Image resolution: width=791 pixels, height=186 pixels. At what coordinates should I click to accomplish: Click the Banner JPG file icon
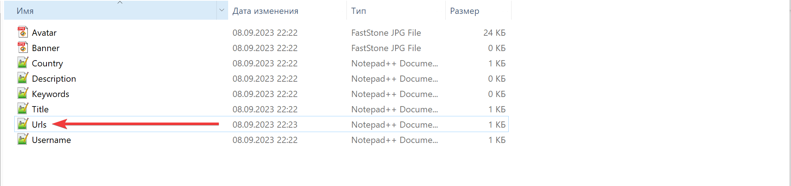point(23,48)
